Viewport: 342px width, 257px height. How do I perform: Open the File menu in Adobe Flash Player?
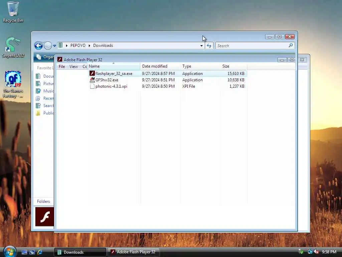[62, 67]
